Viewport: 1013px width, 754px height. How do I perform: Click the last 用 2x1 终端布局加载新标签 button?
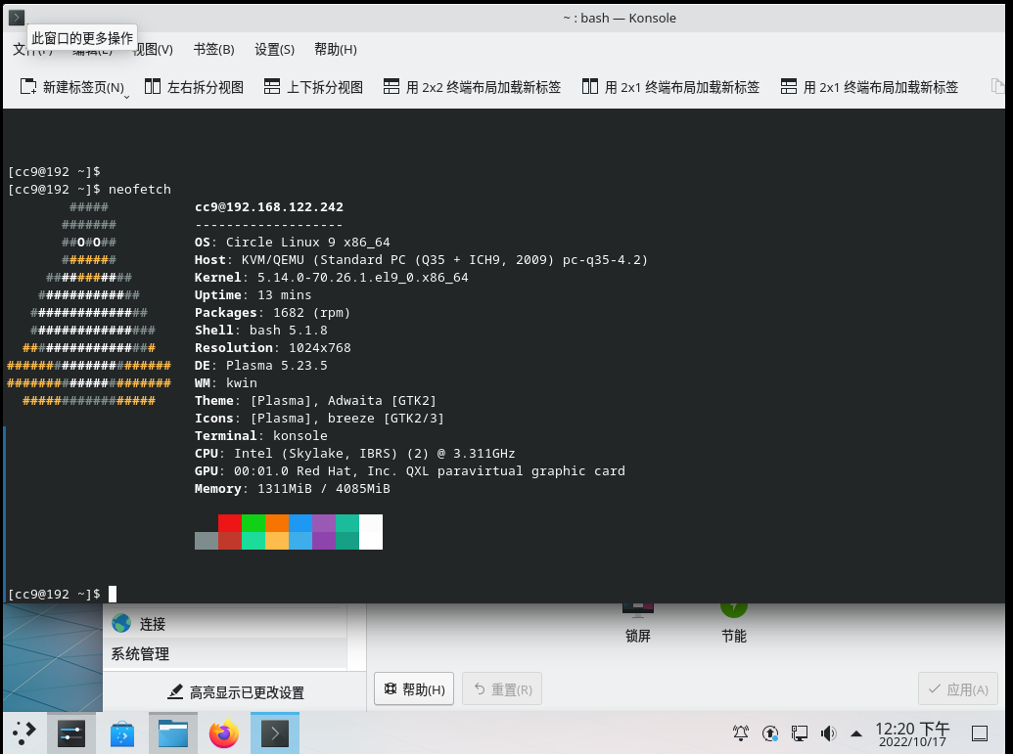869,87
